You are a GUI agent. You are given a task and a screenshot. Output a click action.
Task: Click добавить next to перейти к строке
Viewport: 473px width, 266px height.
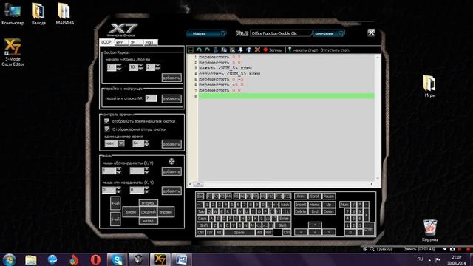pyautogui.click(x=171, y=98)
